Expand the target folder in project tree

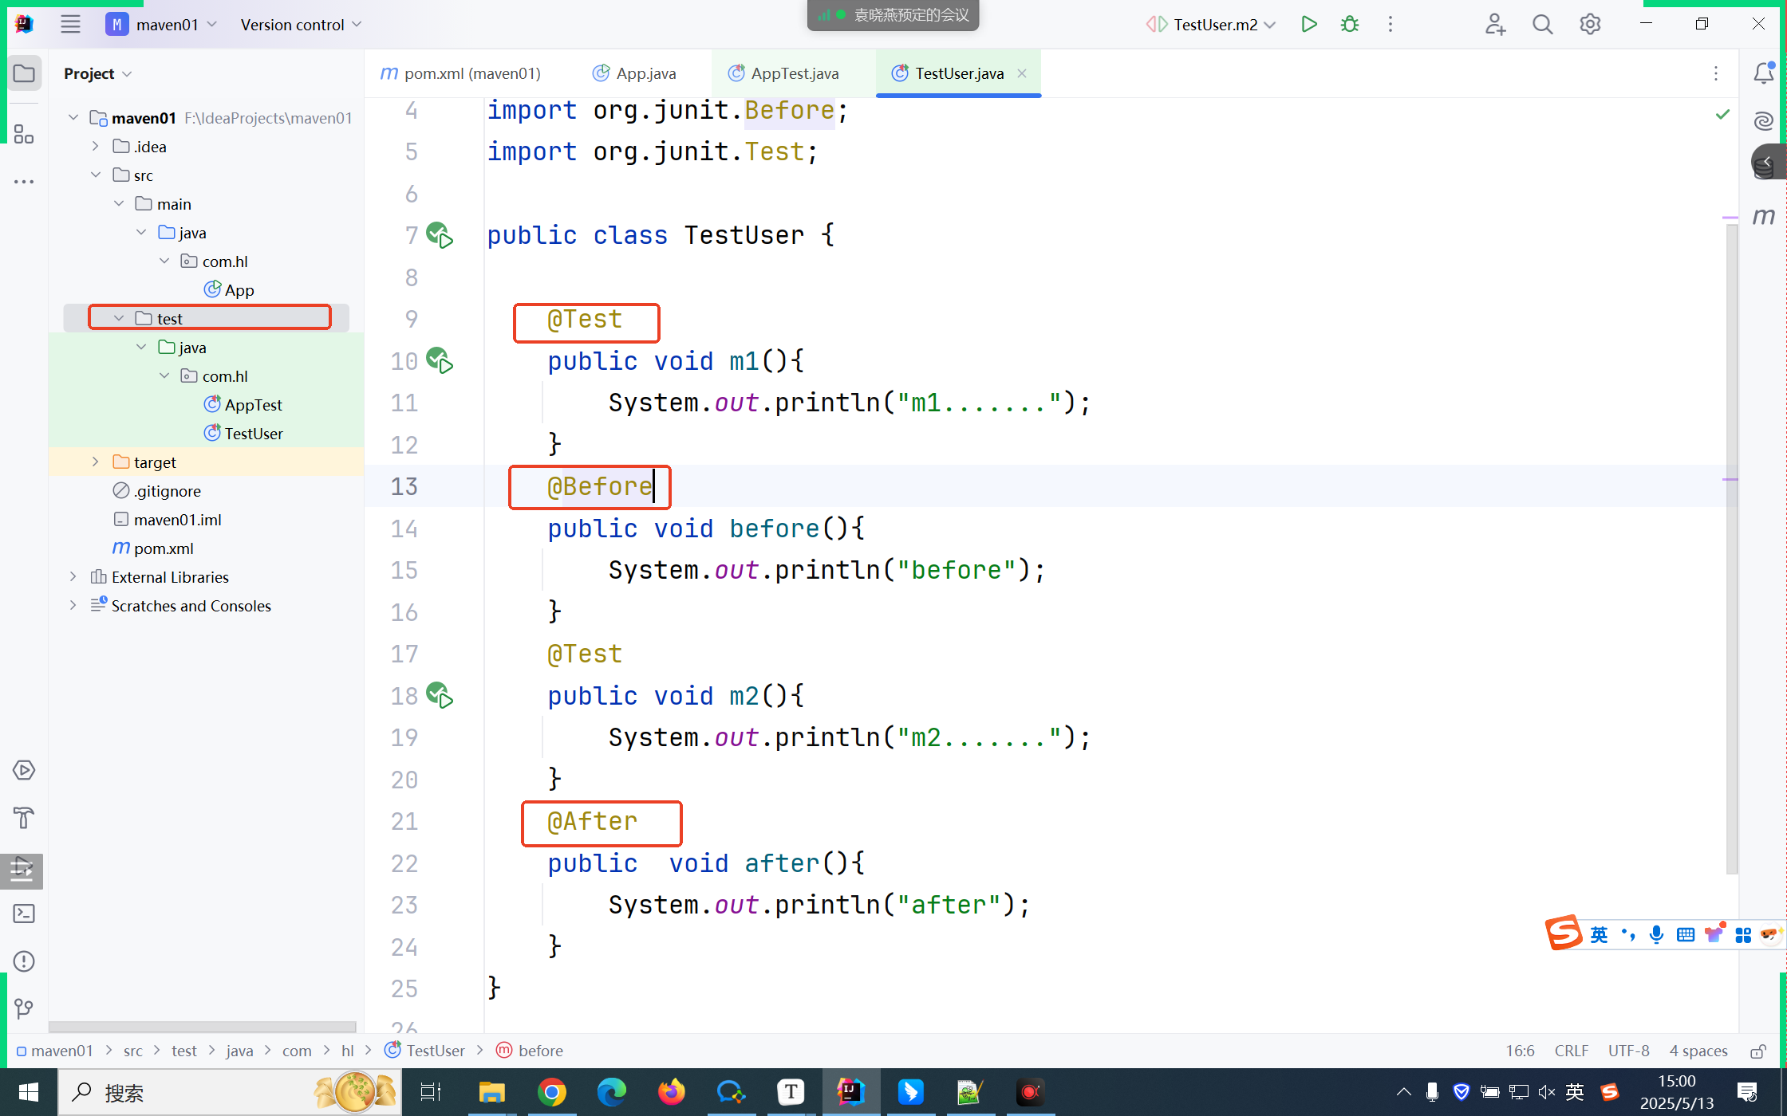(x=96, y=462)
